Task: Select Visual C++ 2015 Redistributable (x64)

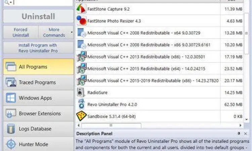Action: pos(159,68)
